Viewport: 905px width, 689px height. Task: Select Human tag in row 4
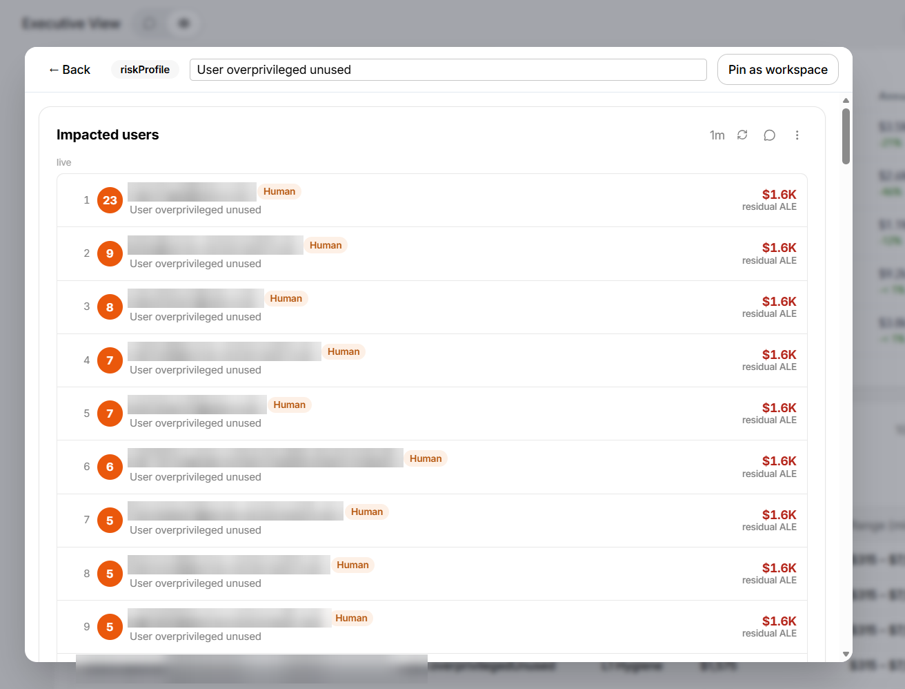click(x=344, y=351)
